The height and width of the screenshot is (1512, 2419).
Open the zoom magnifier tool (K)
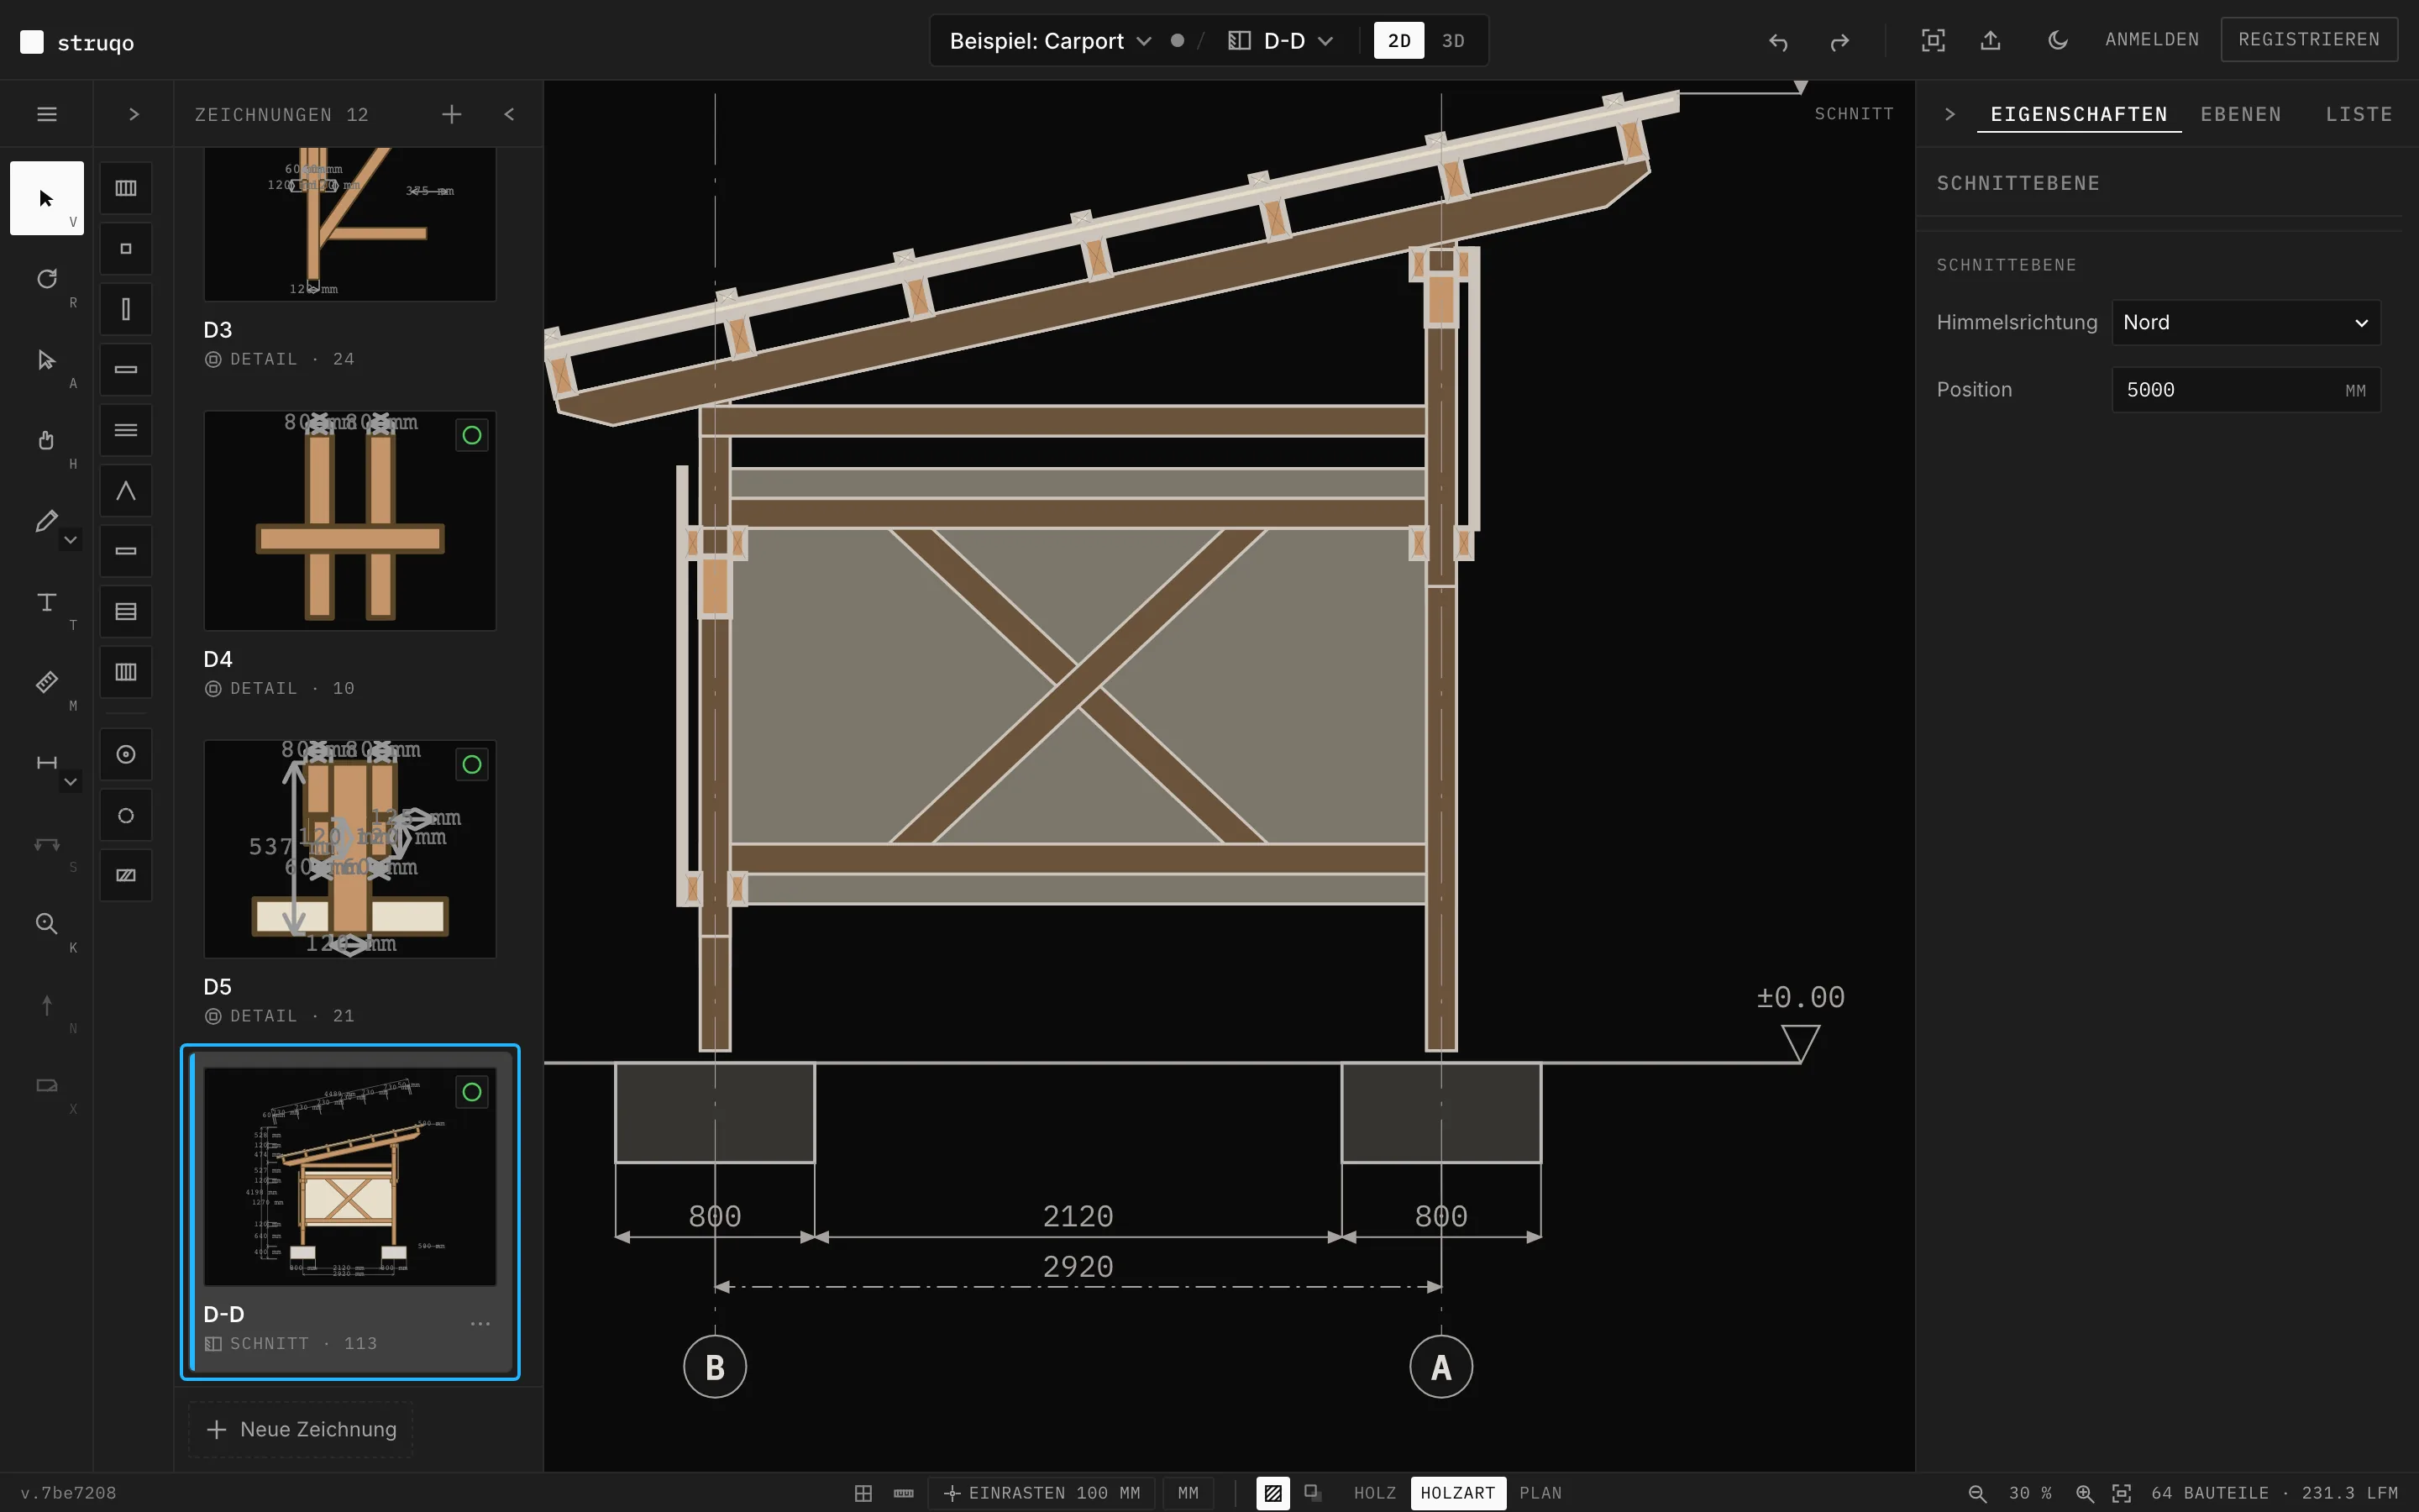(x=46, y=924)
